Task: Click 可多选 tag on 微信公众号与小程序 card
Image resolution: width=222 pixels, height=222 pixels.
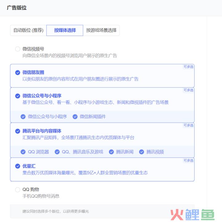Action: (188, 90)
